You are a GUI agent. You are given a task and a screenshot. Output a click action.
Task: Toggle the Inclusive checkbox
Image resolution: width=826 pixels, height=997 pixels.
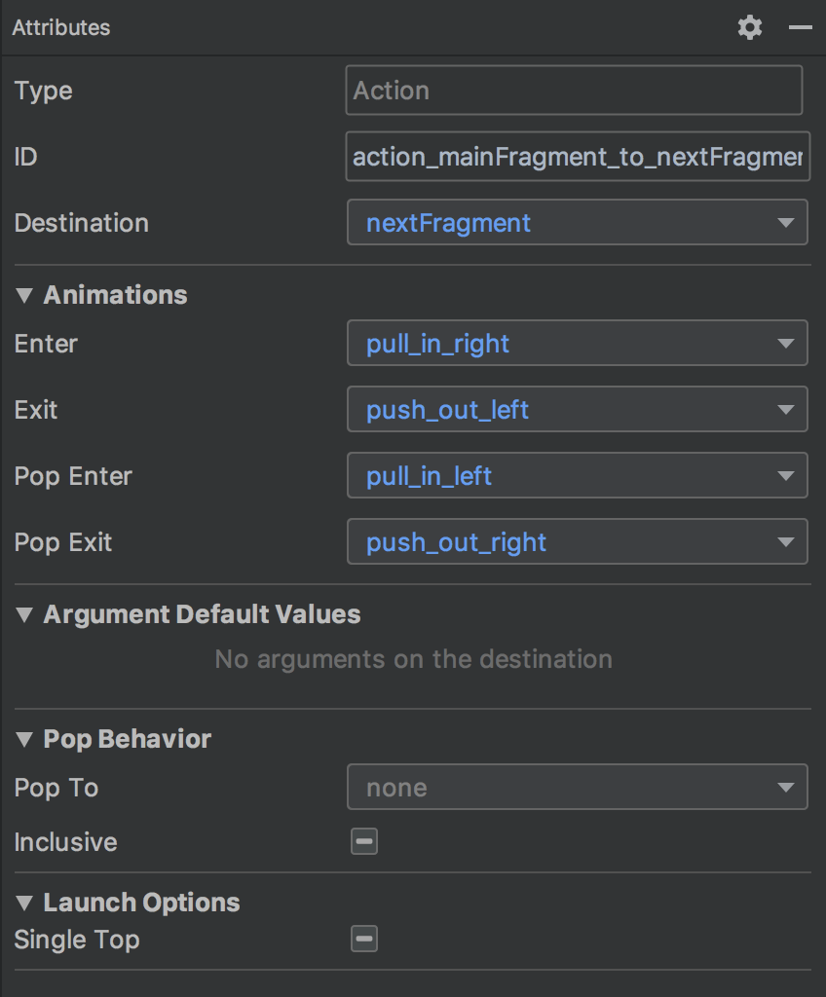[x=364, y=841]
